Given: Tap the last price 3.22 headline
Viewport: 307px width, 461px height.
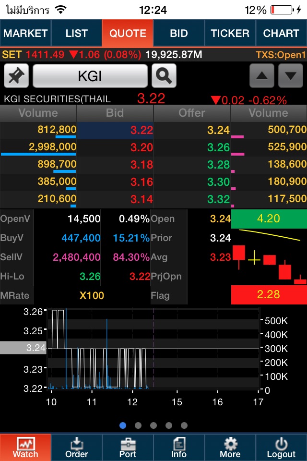Looking at the screenshot, I should click(x=151, y=98).
